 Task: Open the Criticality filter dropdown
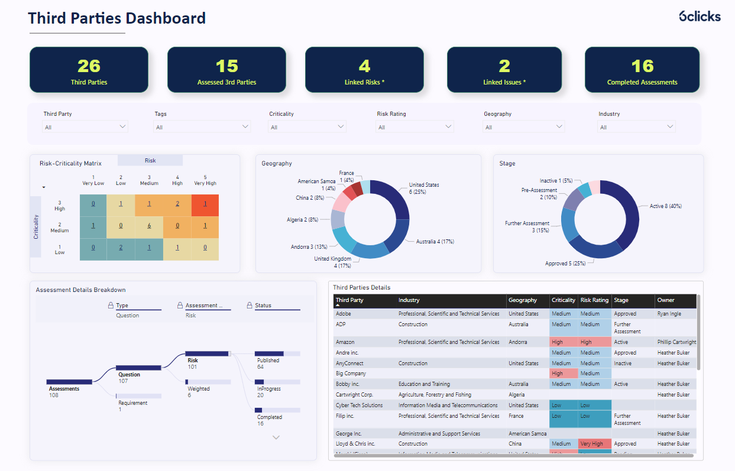(x=307, y=126)
